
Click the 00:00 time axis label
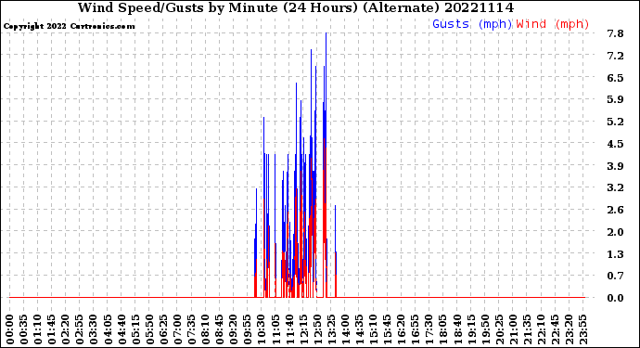10,329
